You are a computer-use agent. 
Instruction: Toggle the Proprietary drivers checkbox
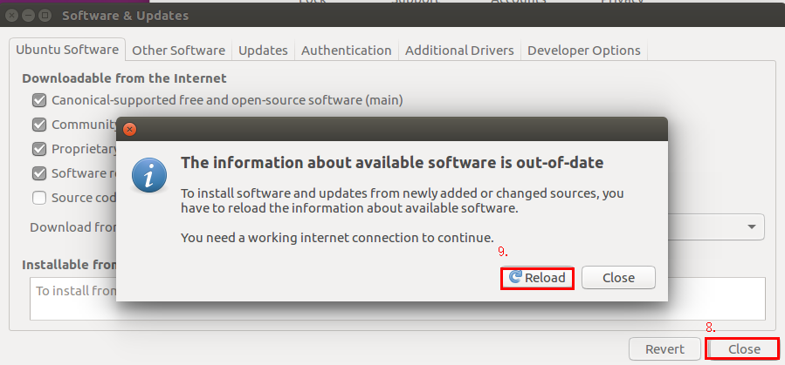(x=39, y=149)
